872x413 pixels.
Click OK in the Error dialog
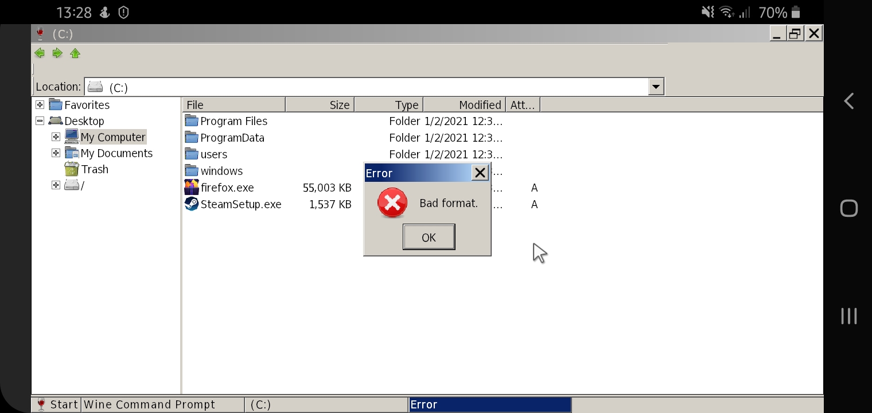429,237
